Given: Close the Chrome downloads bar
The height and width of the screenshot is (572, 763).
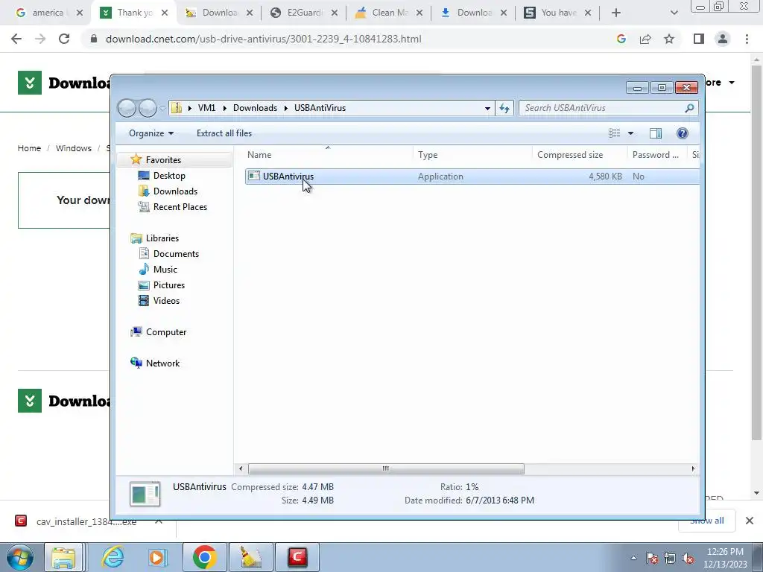Looking at the screenshot, I should [x=750, y=521].
